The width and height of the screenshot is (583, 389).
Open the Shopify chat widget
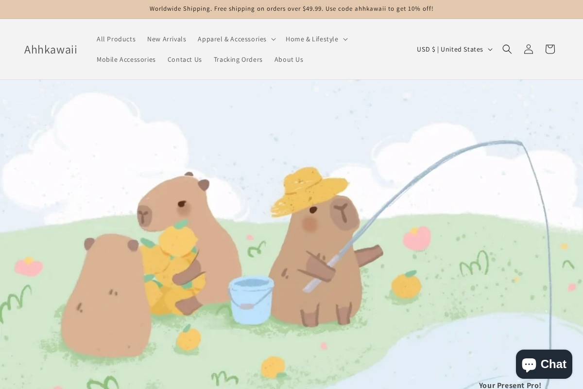click(x=544, y=364)
